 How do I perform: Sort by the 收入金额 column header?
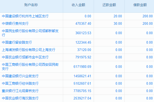pos(78,5)
